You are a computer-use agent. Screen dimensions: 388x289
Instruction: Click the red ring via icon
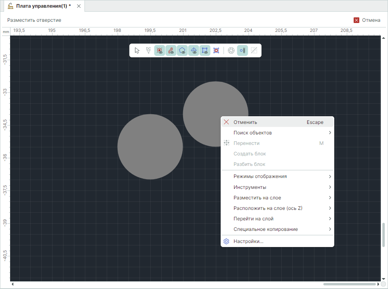[216, 50]
